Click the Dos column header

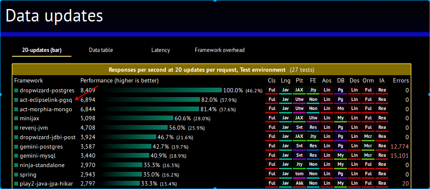click(354, 80)
